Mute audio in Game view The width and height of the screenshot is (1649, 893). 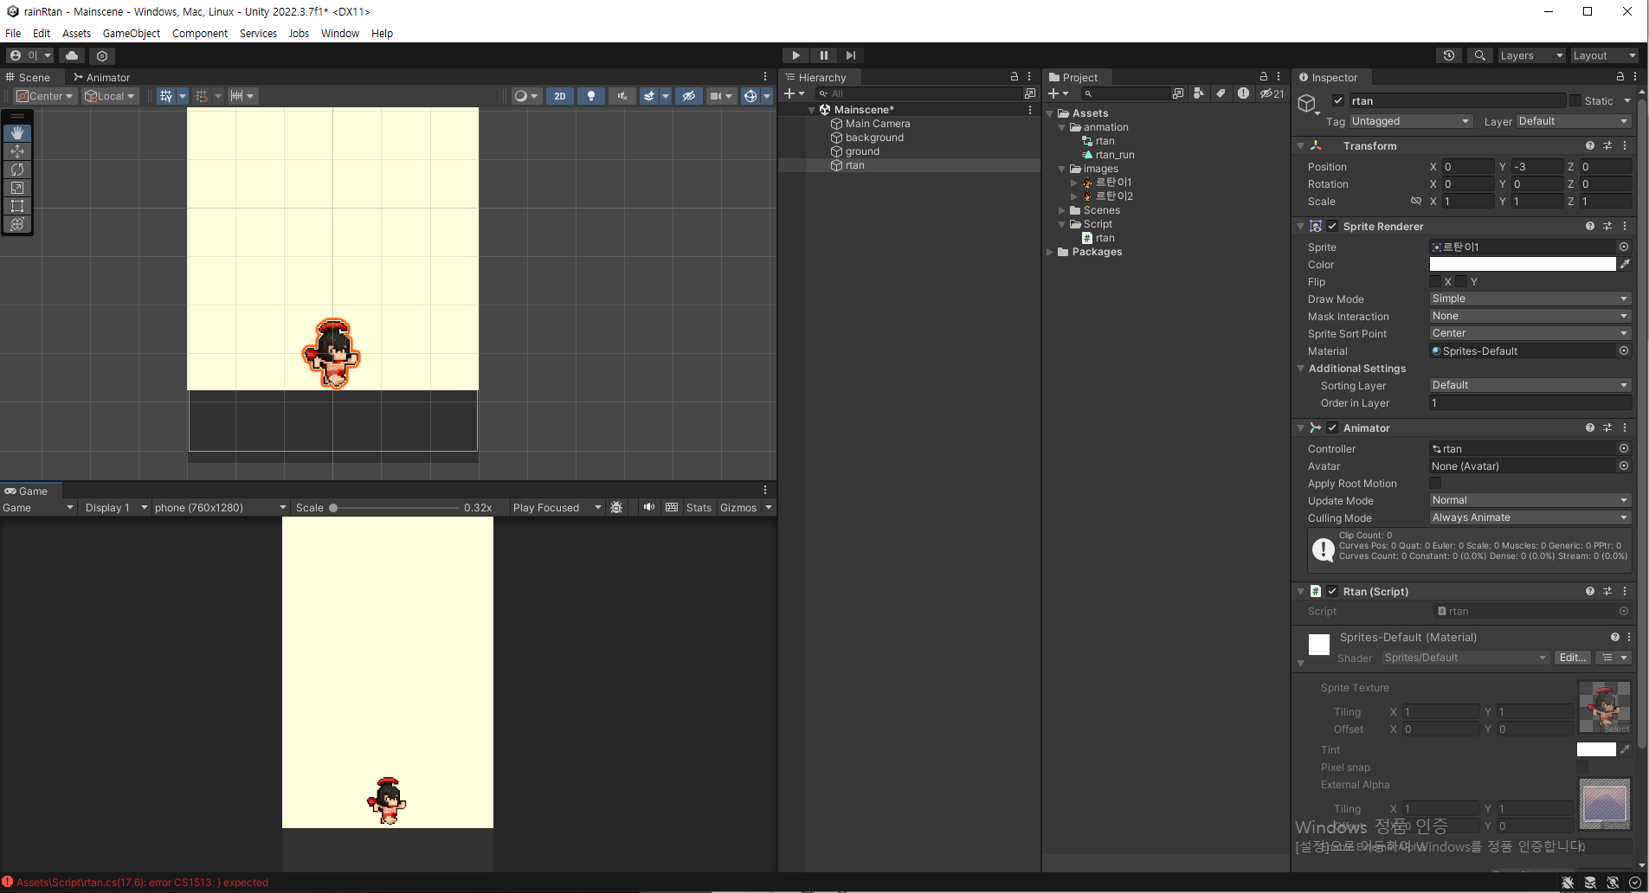coord(649,508)
